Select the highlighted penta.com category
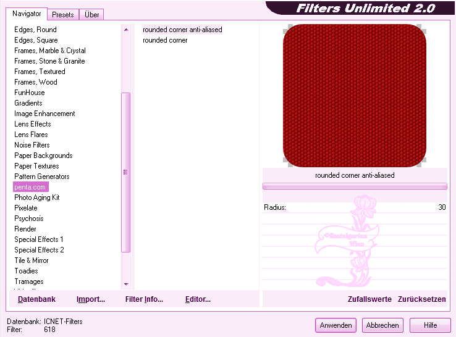This screenshot has height=337, width=456. 30,187
